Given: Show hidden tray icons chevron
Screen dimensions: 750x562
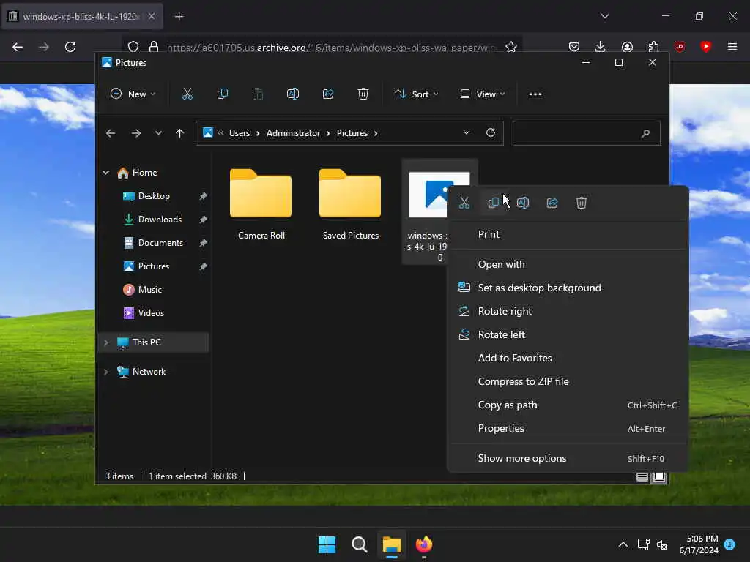Looking at the screenshot, I should click(x=623, y=544).
